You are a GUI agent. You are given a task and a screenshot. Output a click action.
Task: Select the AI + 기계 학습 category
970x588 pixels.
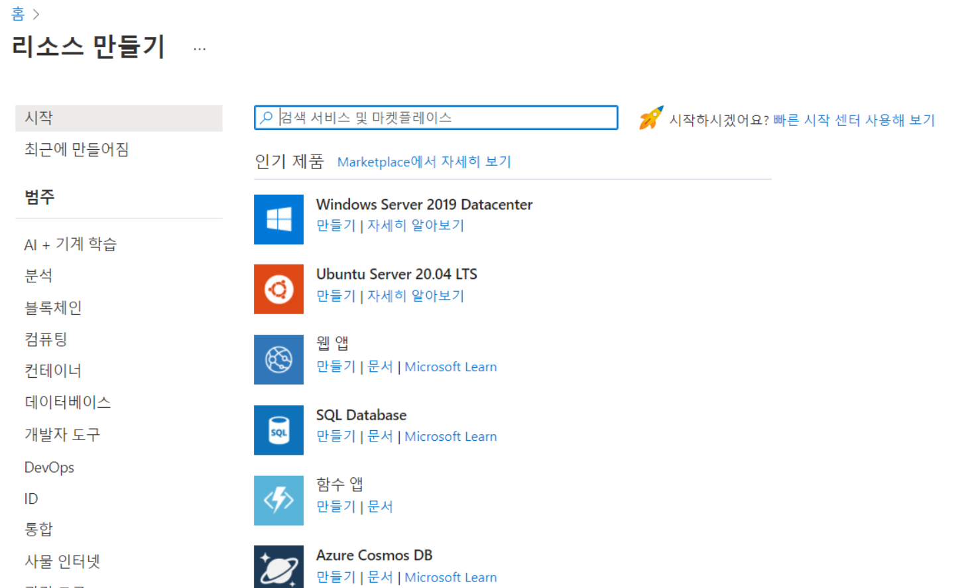coord(70,245)
